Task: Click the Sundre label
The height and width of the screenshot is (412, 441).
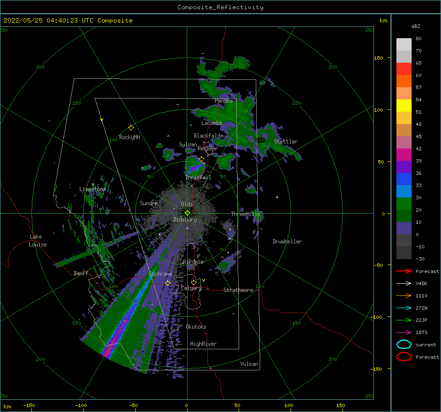Action: [x=148, y=203]
